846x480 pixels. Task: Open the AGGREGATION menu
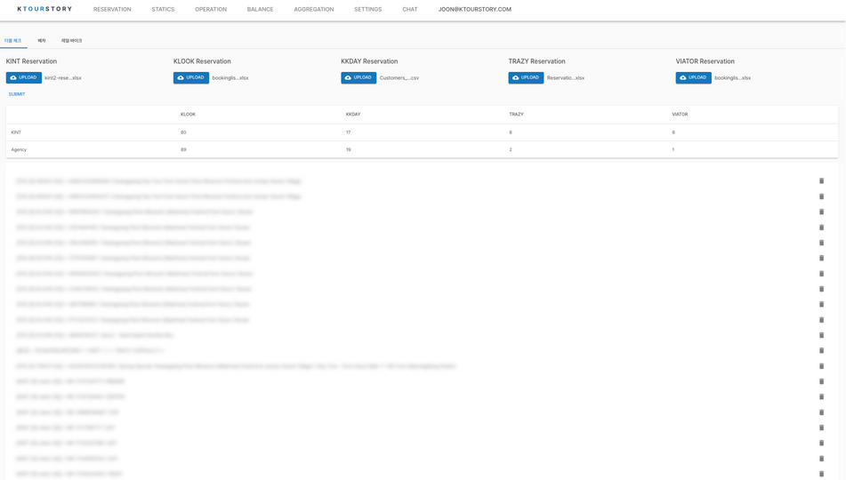[314, 10]
